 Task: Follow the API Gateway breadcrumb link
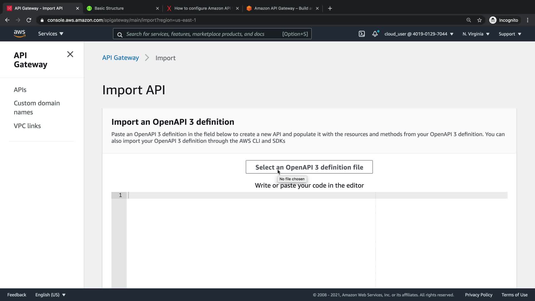120,58
